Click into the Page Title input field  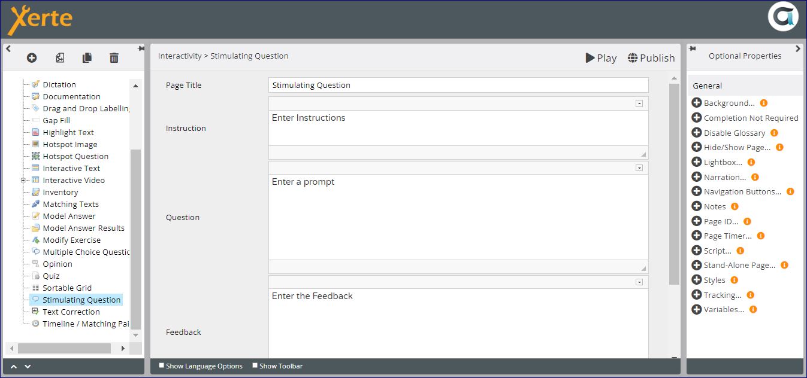458,85
